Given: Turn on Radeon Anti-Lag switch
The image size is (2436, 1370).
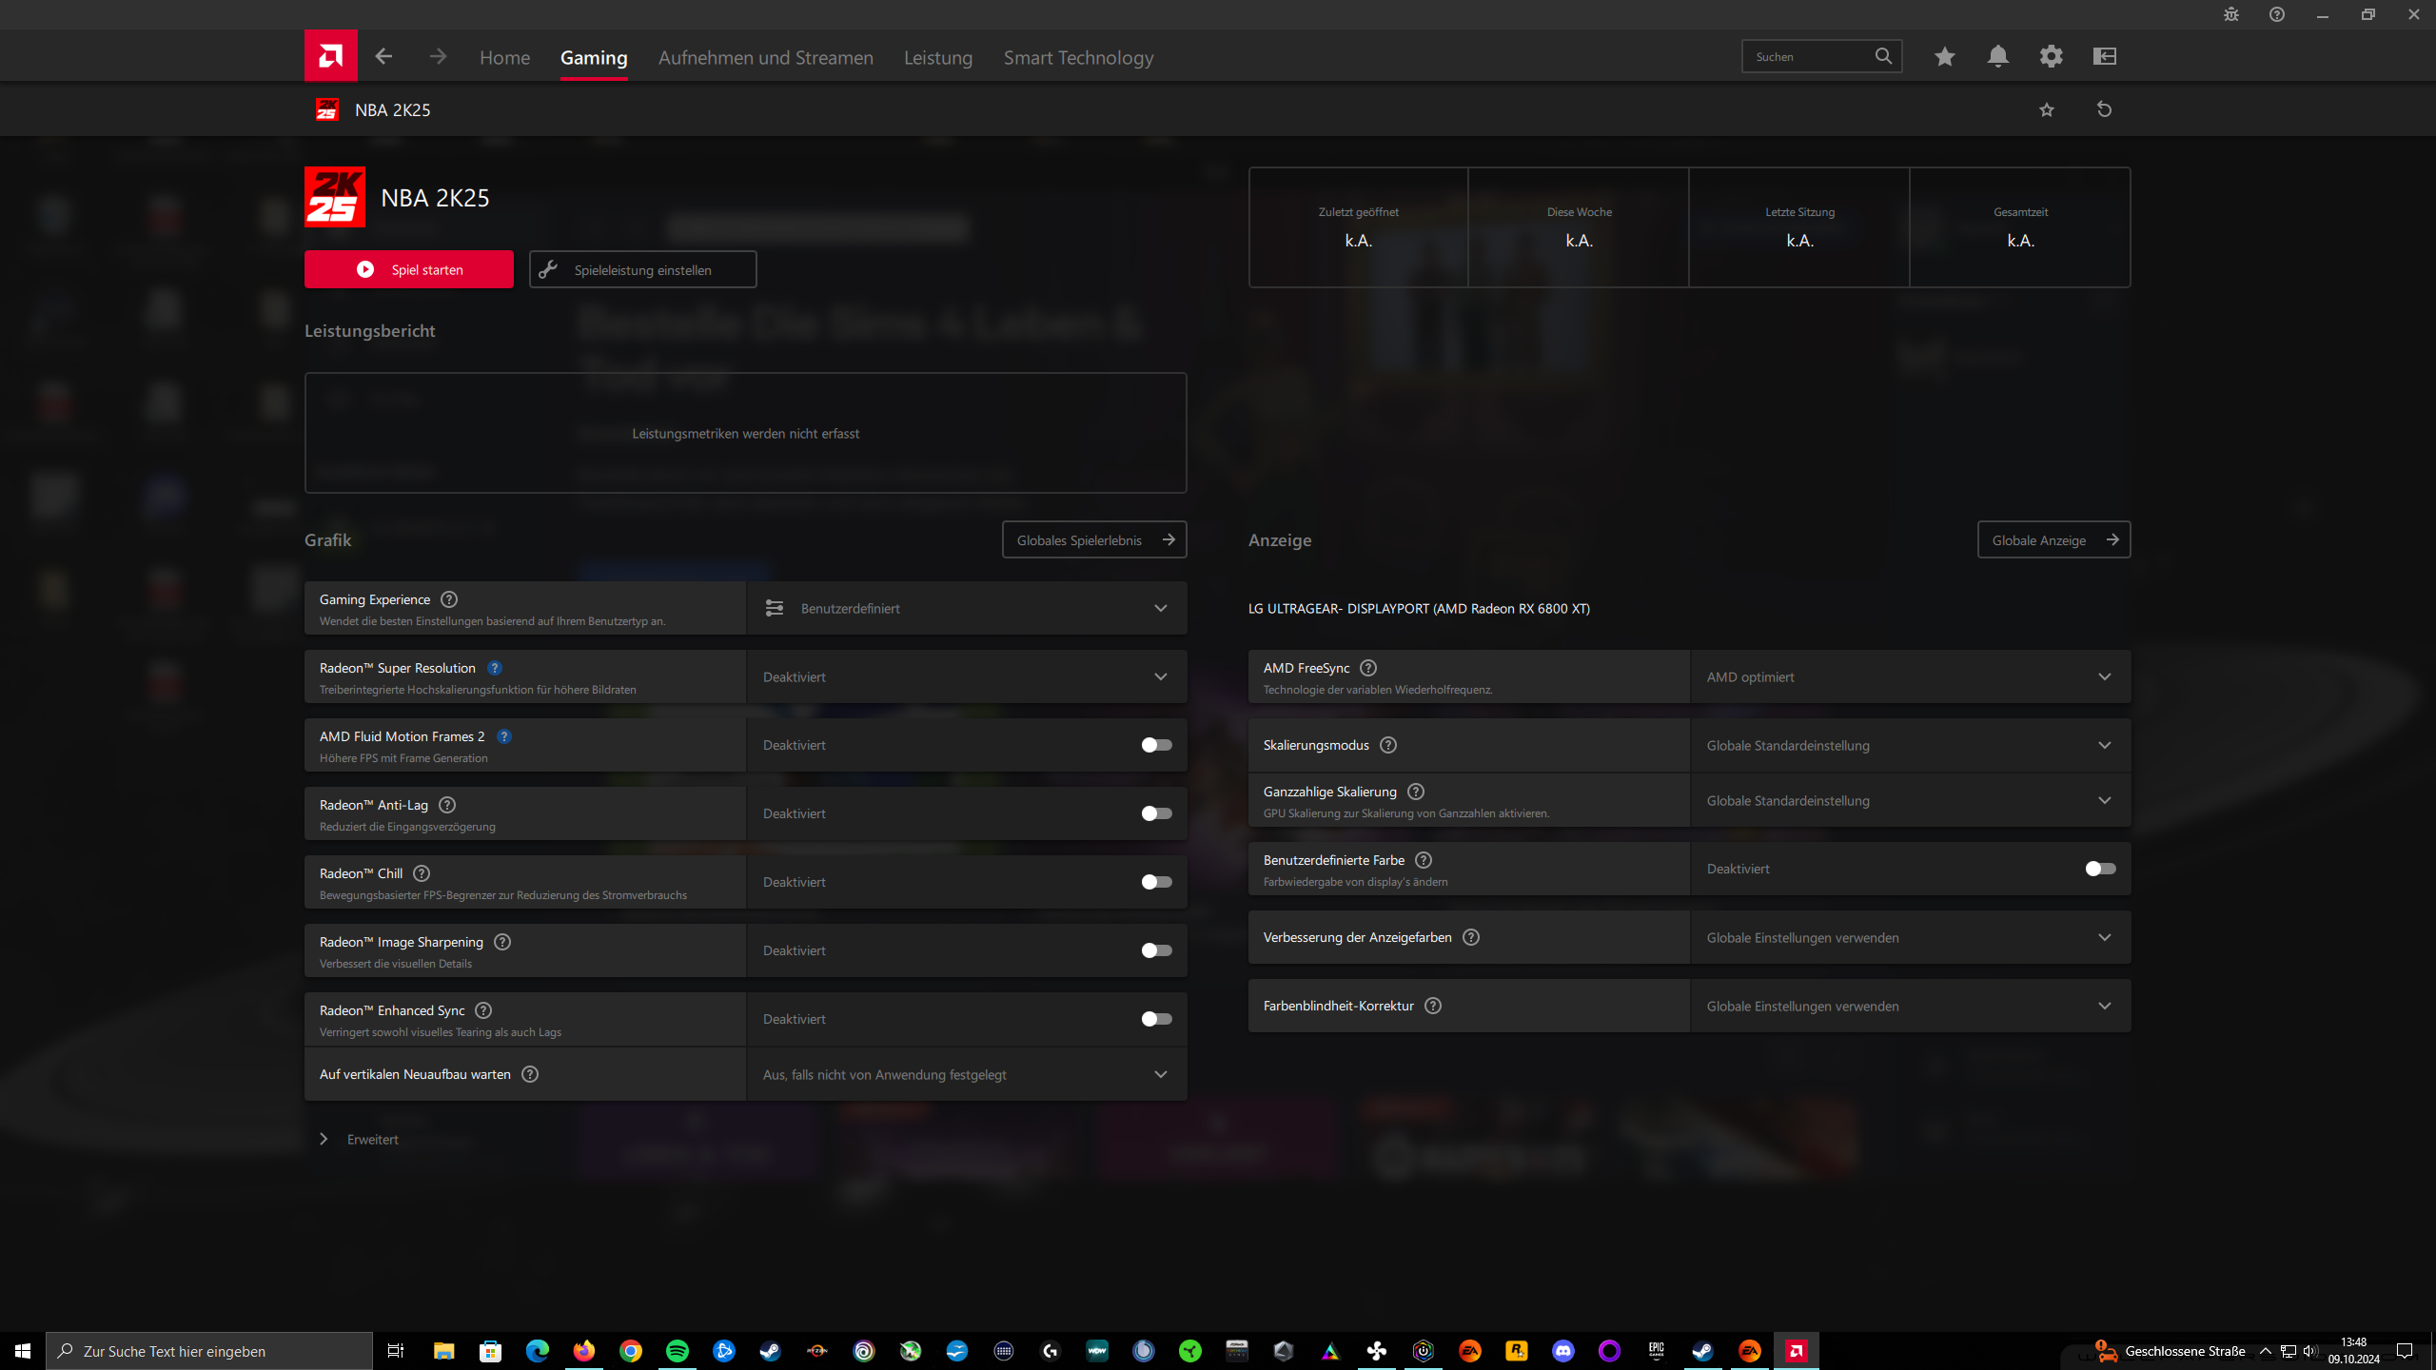Looking at the screenshot, I should pyautogui.click(x=1156, y=813).
